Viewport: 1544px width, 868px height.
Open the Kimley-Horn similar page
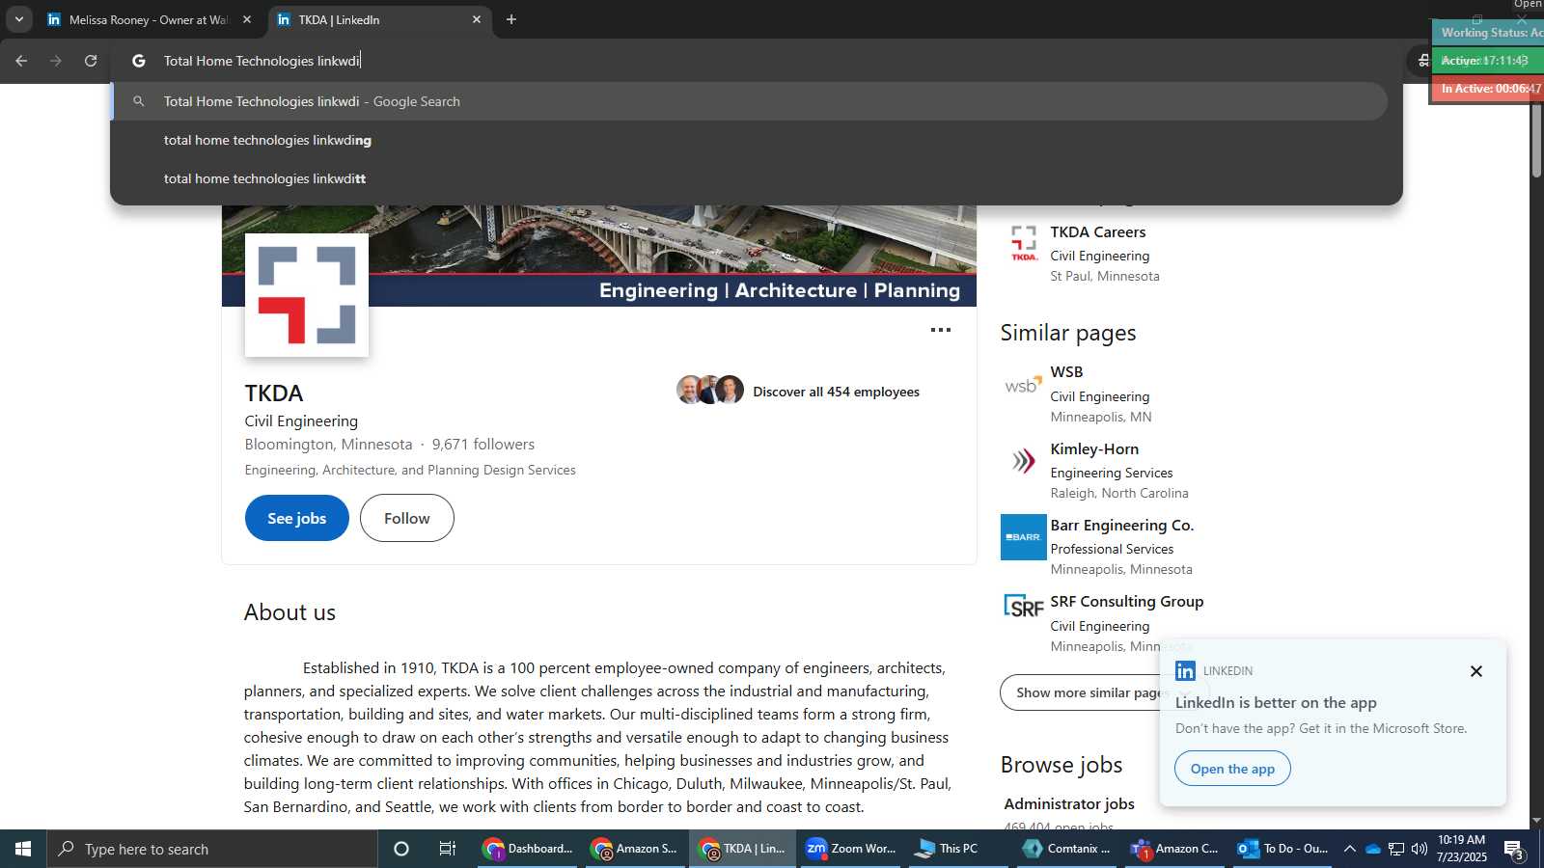tap(1094, 449)
